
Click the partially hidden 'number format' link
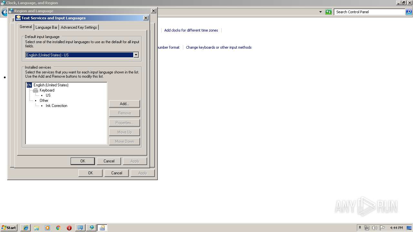(x=168, y=47)
